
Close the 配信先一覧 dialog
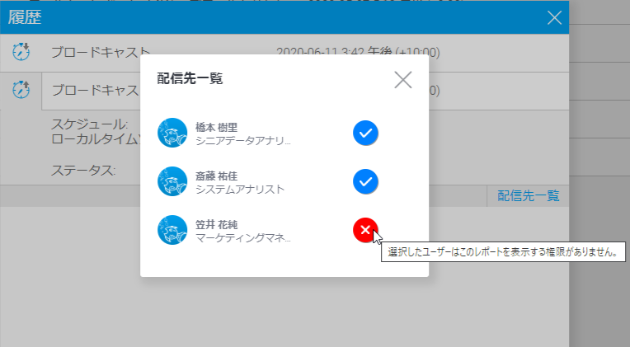click(402, 79)
